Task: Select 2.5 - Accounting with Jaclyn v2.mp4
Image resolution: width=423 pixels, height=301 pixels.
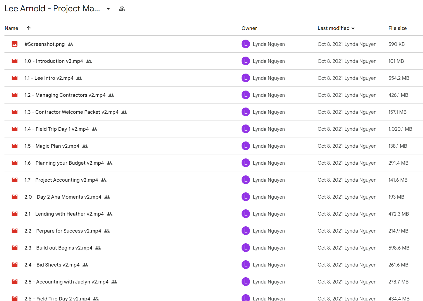Action: (66, 282)
